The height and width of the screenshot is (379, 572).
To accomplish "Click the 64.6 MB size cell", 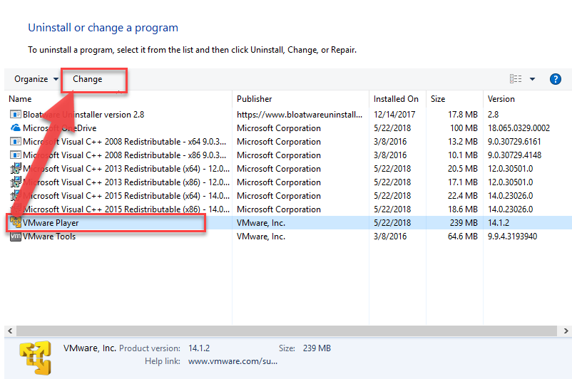I will (463, 236).
